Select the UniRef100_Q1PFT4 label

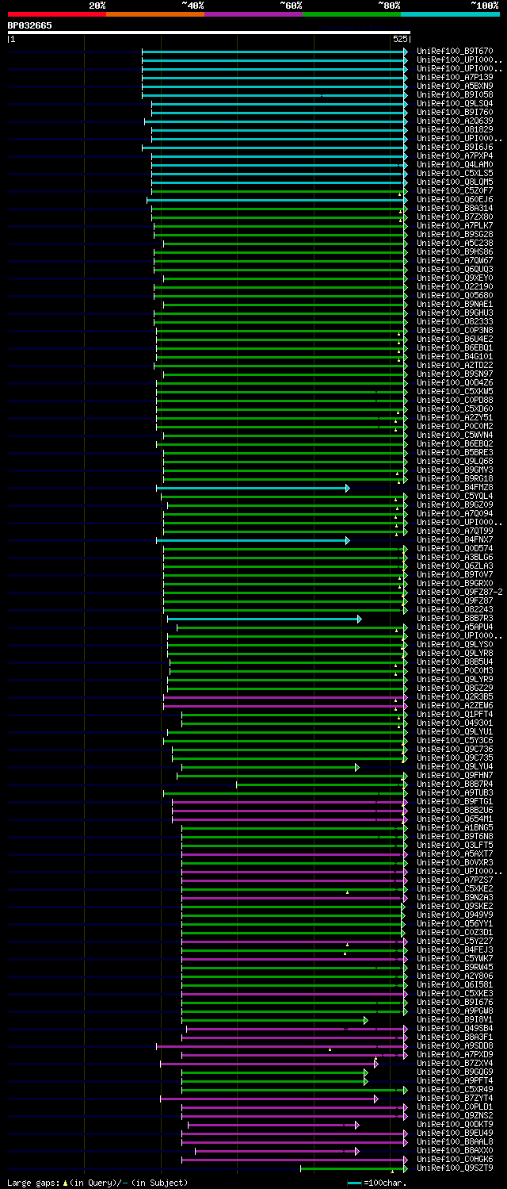pos(456,715)
